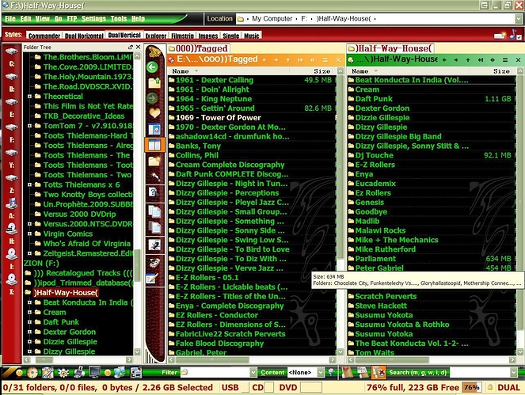This screenshot has height=395, width=525.
Task: Click the dual-pane layout icon highlighted orange
Action: click(x=154, y=145)
